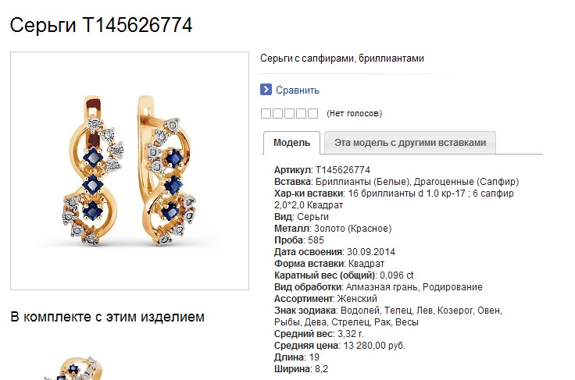The width and height of the screenshot is (575, 380).
Task: Click the В комплекте с этим изделием heading
Action: (108, 317)
